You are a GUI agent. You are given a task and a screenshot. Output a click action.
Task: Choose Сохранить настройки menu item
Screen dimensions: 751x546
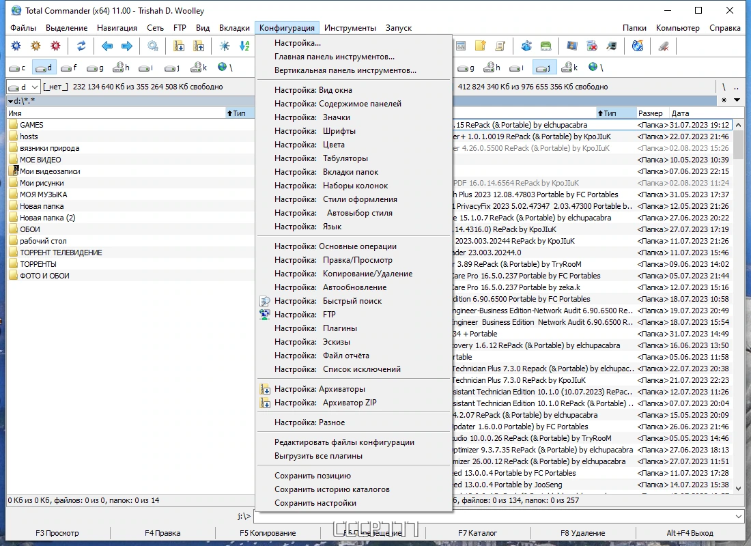click(354, 503)
